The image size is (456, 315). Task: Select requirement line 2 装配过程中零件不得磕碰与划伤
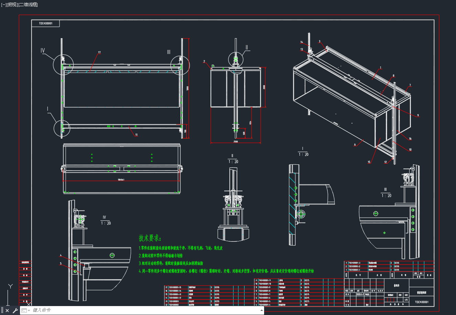tap(161, 256)
